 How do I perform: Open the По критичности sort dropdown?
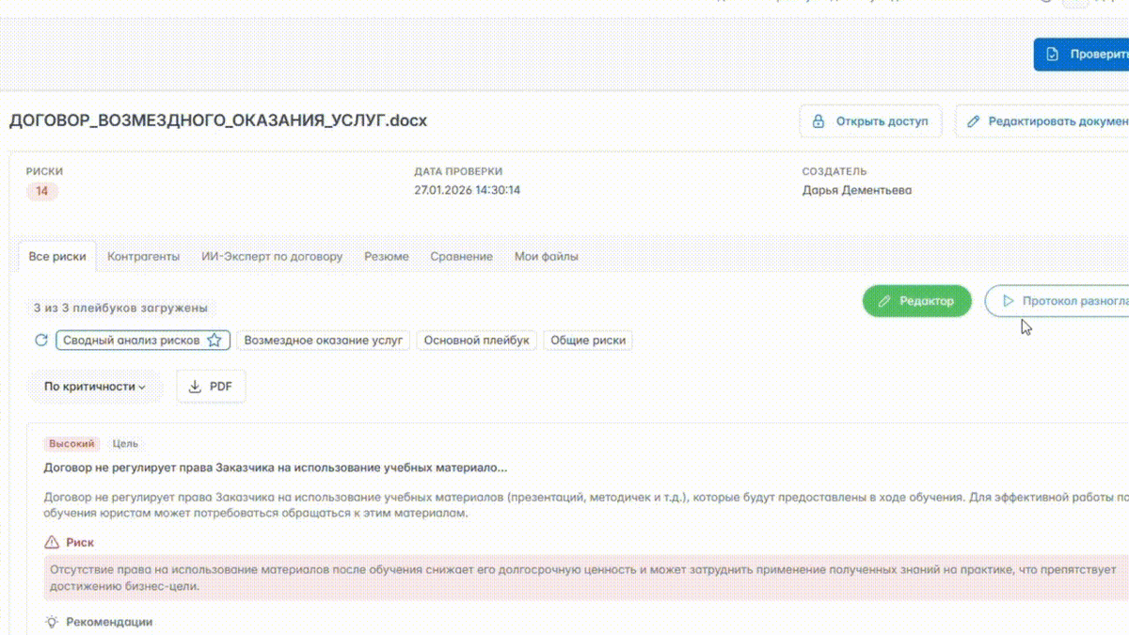pyautogui.click(x=95, y=387)
